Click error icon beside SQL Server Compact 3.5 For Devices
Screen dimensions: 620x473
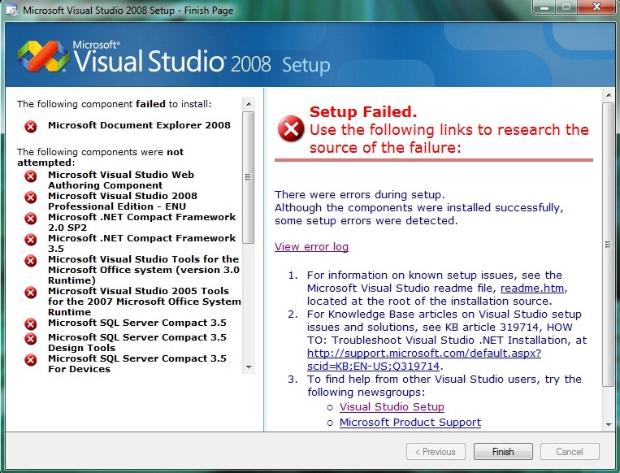tap(31, 359)
